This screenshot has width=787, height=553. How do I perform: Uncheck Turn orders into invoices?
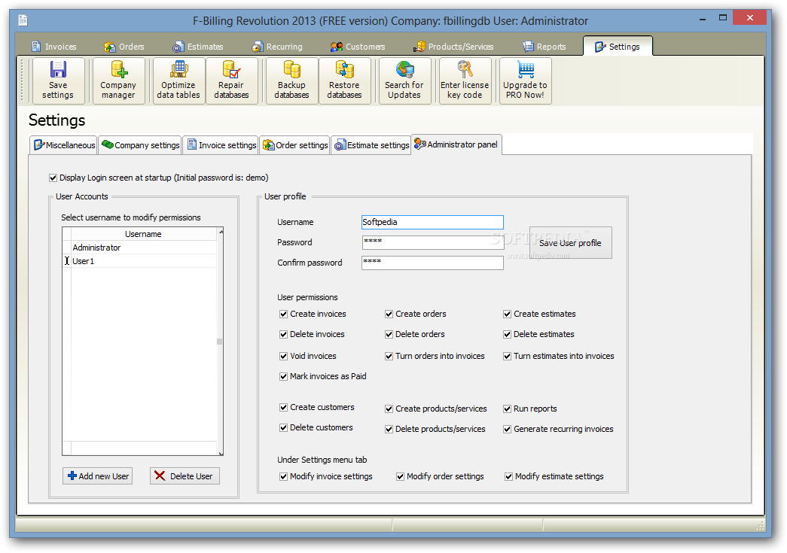pyautogui.click(x=389, y=356)
